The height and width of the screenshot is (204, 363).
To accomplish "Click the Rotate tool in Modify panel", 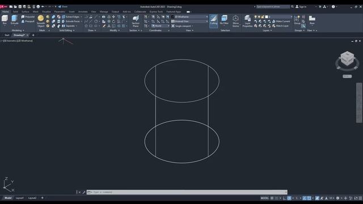I will (113, 22).
